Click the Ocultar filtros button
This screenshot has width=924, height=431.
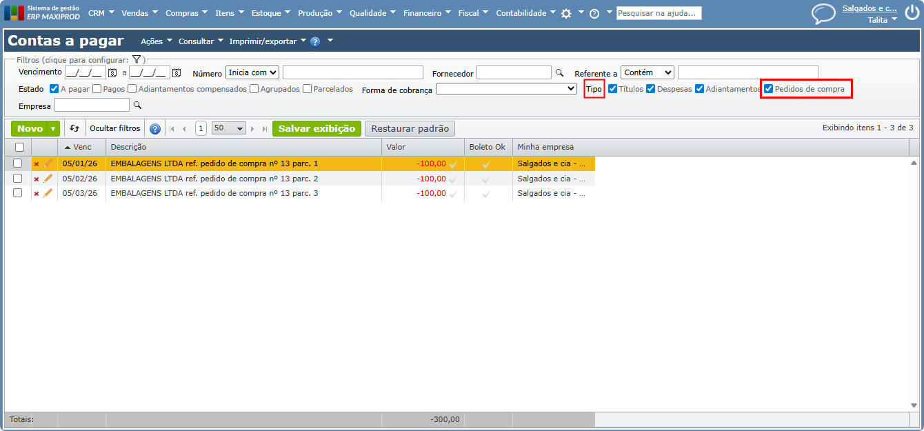115,129
